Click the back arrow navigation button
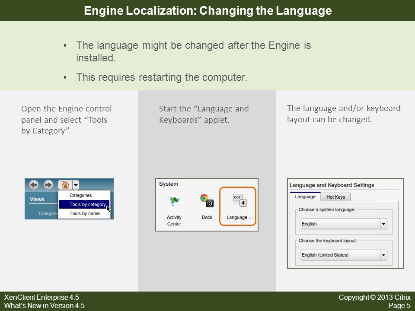 pyautogui.click(x=34, y=184)
